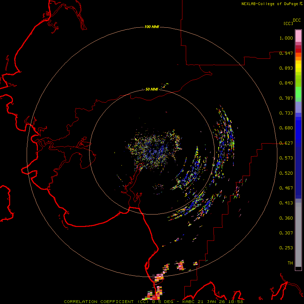Image resolution: width=304 pixels, height=304 pixels.
Task: Click the Correlation Coefficient product caption
Action: point(154,302)
